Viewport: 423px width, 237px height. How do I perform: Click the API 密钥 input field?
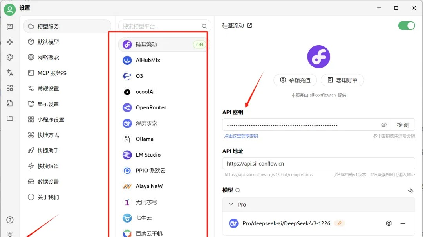[x=307, y=125]
